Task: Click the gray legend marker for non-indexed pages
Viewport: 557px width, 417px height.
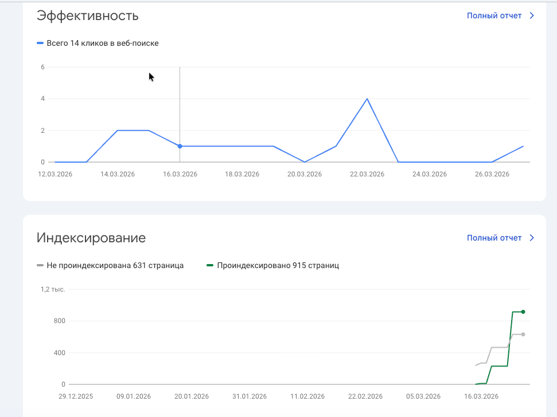Action: point(40,265)
